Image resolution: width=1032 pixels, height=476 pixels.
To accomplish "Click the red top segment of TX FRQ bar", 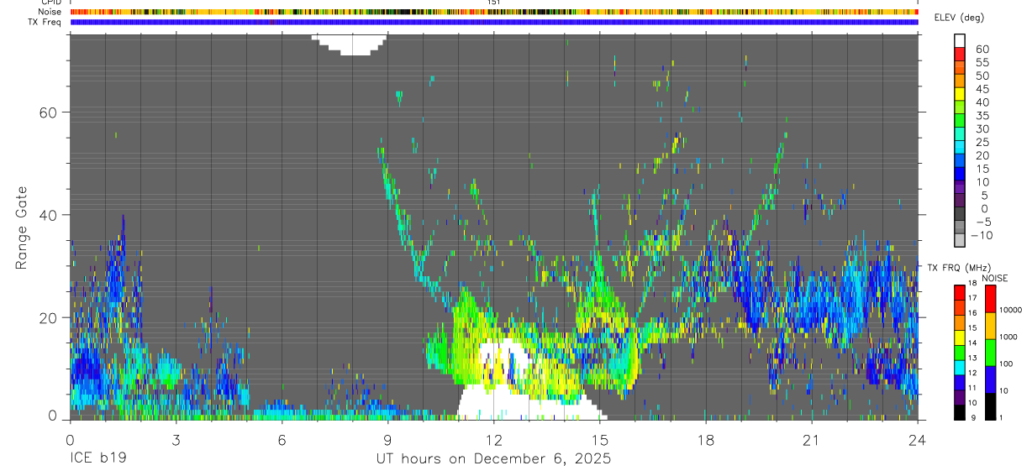I will 960,292.
